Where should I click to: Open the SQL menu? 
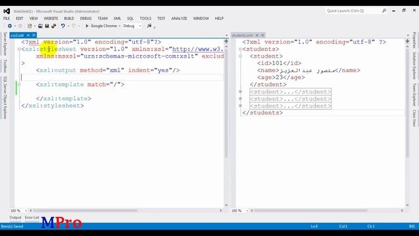tap(130, 18)
